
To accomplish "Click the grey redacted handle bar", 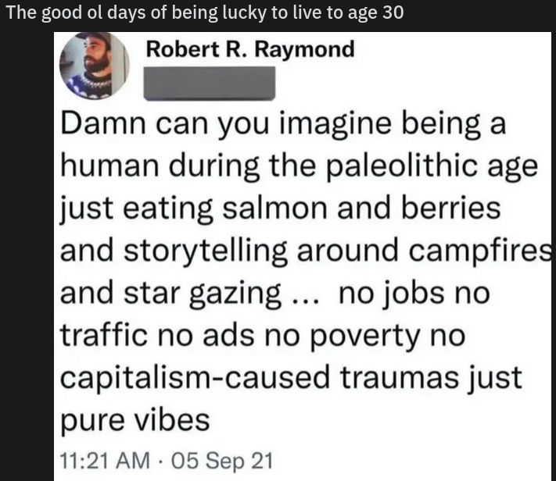I will 210,84.
